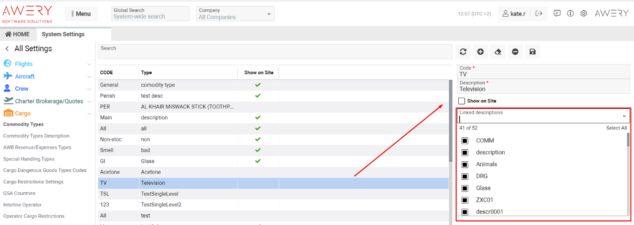This screenshot has height=225, width=634.
Task: Enable the Show on Site checkbox
Action: tap(462, 101)
